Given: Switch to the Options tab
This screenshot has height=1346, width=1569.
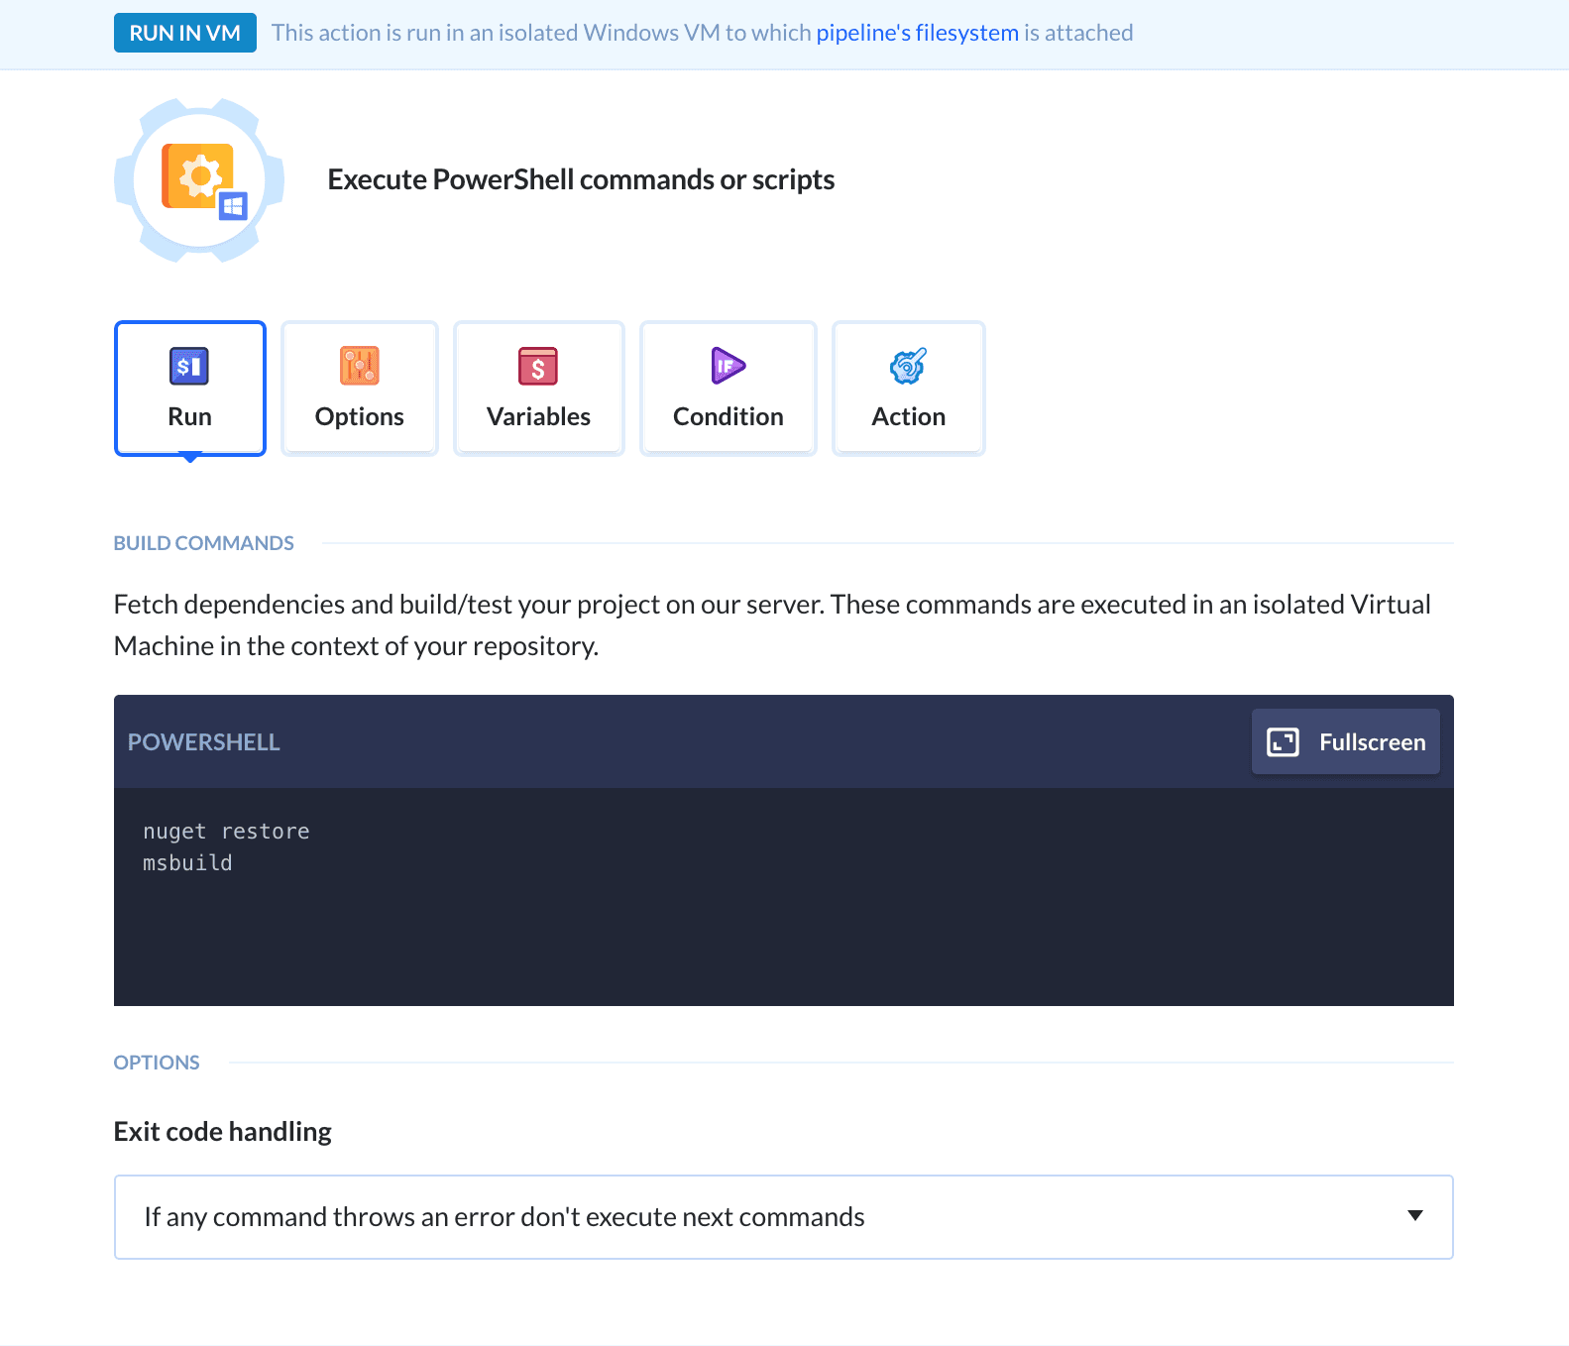Looking at the screenshot, I should point(359,389).
